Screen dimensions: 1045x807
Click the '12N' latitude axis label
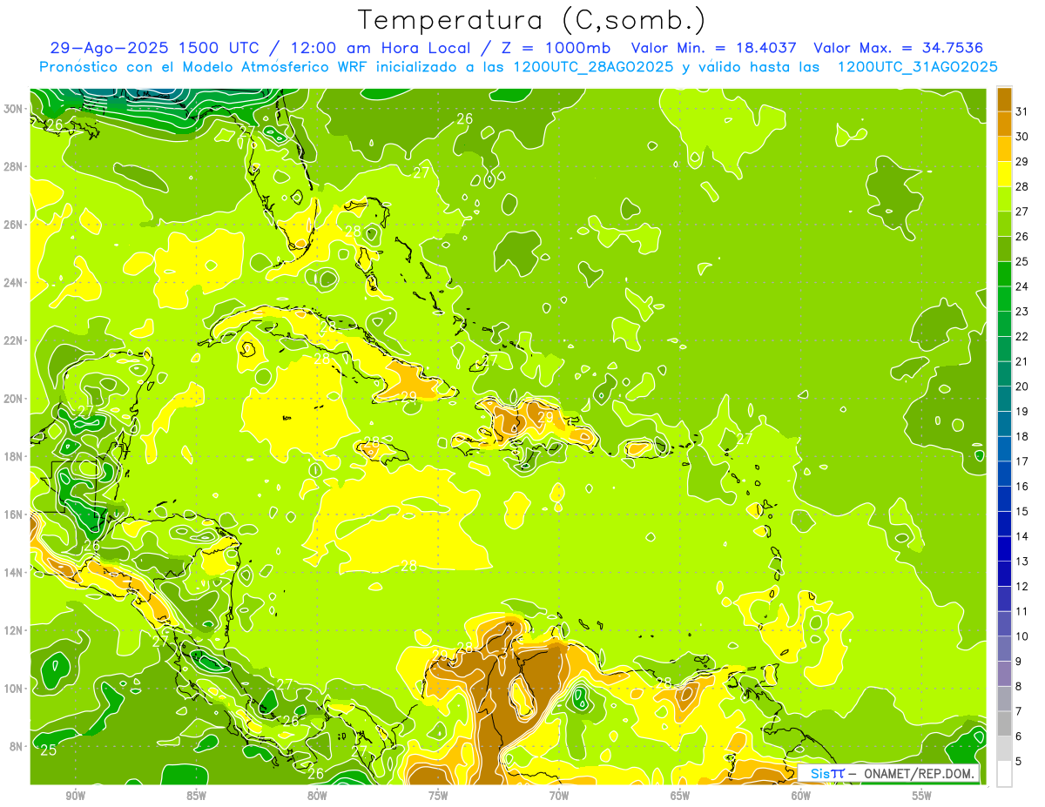tap(13, 630)
